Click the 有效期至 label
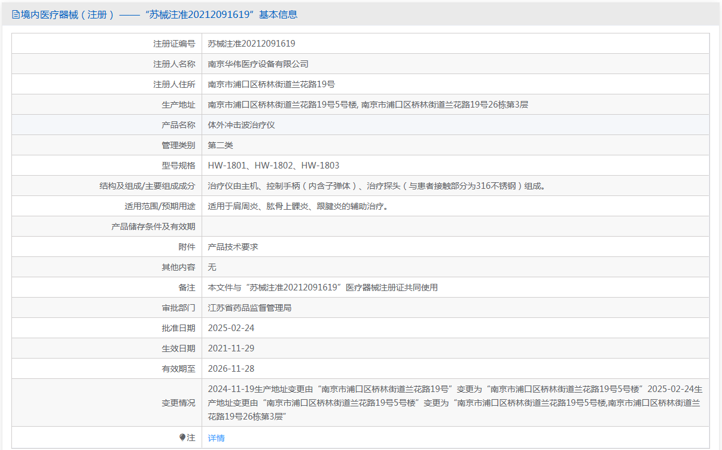Image resolution: width=722 pixels, height=450 pixels. tap(178, 369)
